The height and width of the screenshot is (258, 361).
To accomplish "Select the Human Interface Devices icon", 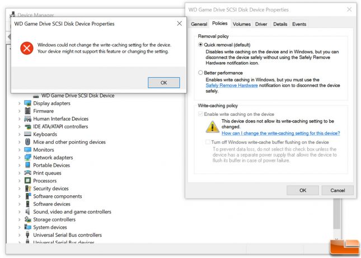I will [x=27, y=119].
